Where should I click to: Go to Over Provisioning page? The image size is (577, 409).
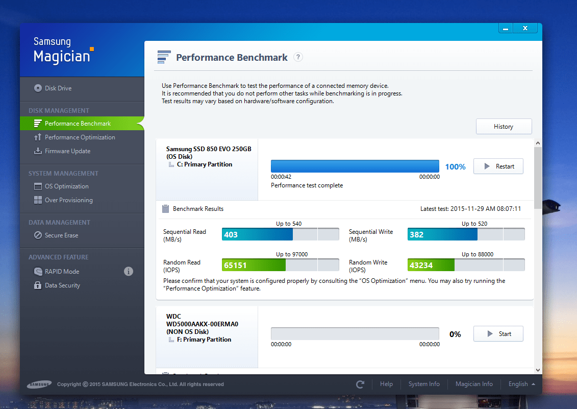tap(69, 200)
